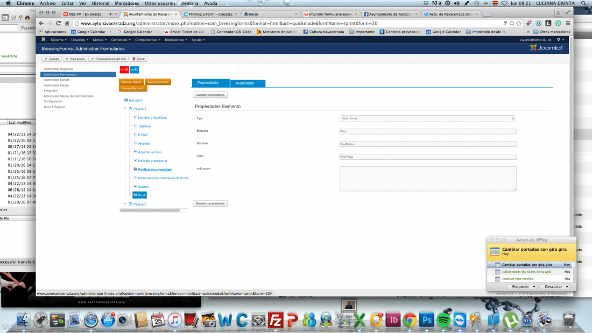Switch to the Printing a Form browser tab
This screenshot has height=333, width=592.
coord(210,14)
